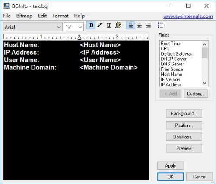
Task: Click 'IP Address:' label in editor
Action: pos(22,52)
